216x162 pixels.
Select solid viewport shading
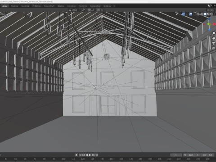(x=205, y=14)
